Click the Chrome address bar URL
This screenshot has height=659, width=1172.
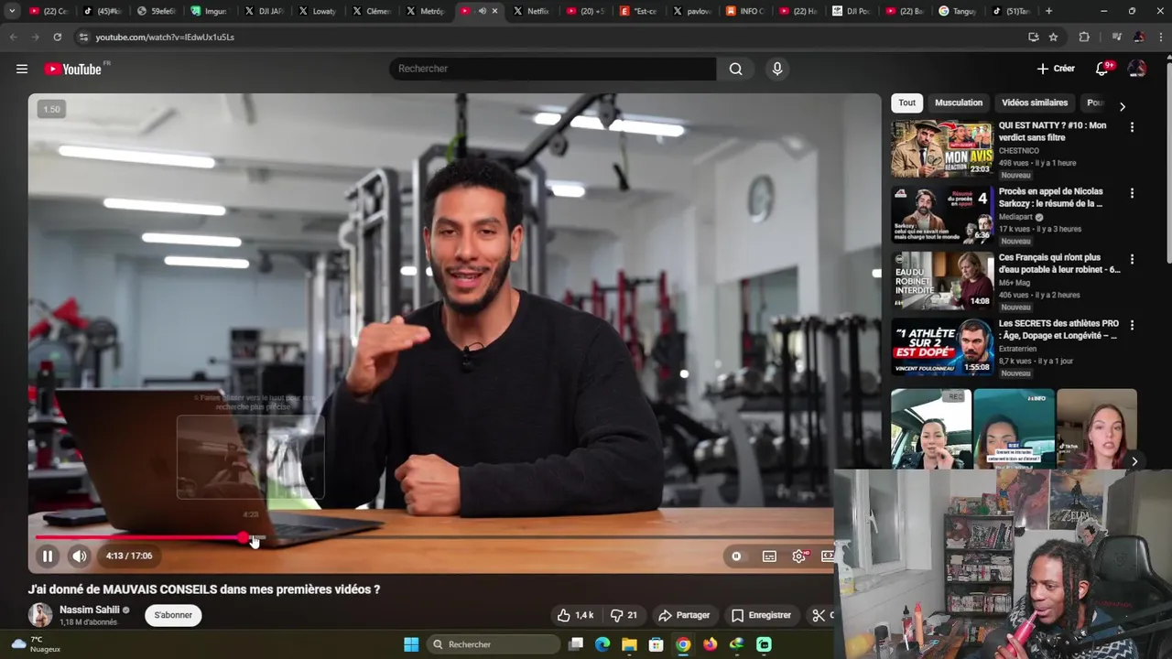[x=165, y=37]
